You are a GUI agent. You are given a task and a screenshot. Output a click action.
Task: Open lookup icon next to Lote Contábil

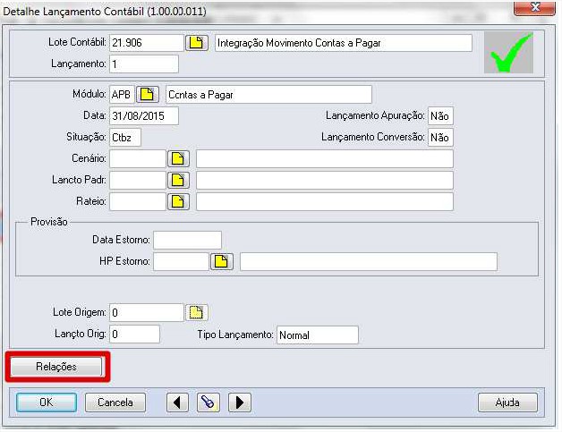point(196,43)
